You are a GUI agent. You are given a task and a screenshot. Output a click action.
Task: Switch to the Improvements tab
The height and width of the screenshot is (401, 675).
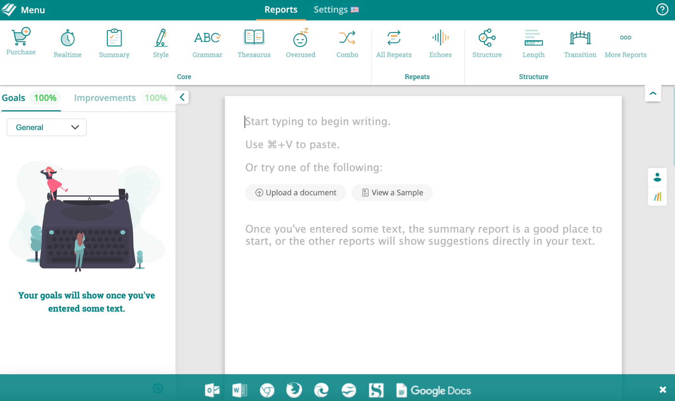pyautogui.click(x=105, y=98)
